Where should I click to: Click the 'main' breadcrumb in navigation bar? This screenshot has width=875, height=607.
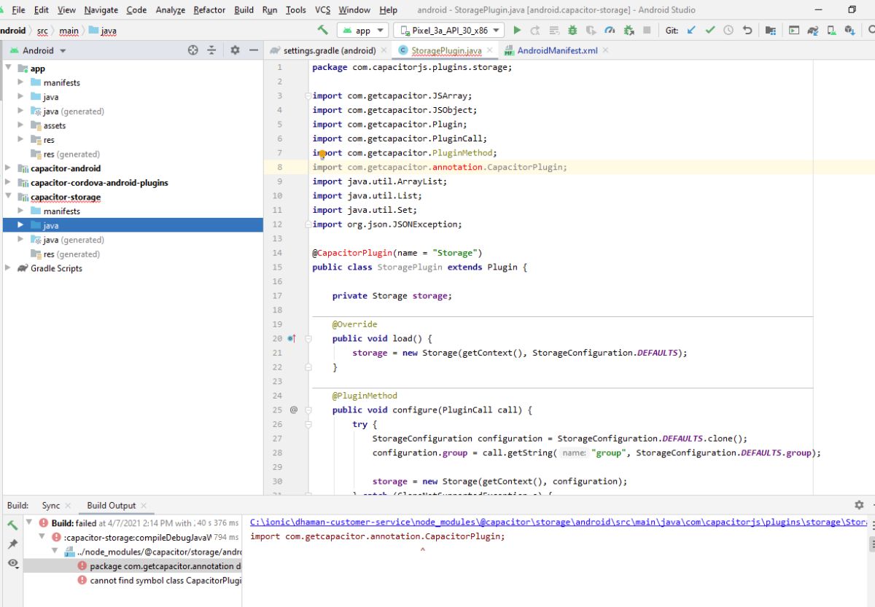click(x=69, y=31)
